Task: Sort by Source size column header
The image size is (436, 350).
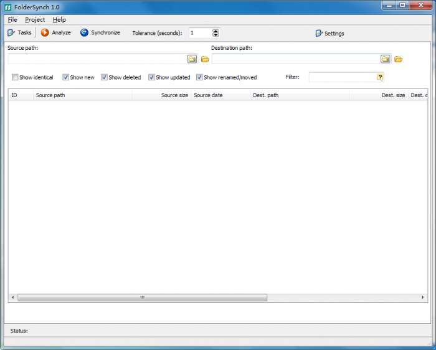Action: click(x=161, y=95)
